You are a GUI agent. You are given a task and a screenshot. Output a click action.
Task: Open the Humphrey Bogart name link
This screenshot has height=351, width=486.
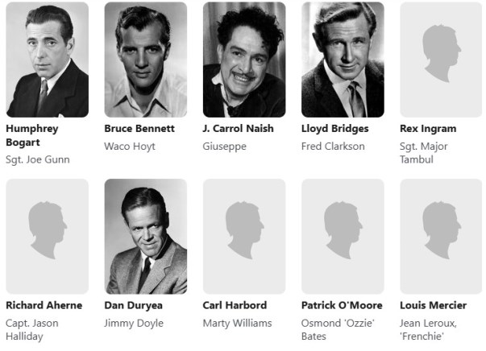(x=32, y=135)
